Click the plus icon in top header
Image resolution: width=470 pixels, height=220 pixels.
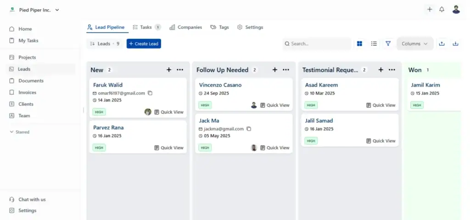430,9
